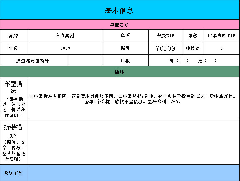Select the 荣威Ei5 series value cell
240x181 pixels.
coord(166,36)
